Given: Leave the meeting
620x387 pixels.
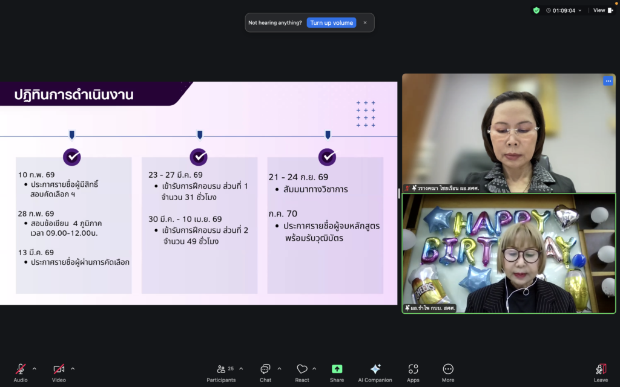Looking at the screenshot, I should [x=601, y=372].
